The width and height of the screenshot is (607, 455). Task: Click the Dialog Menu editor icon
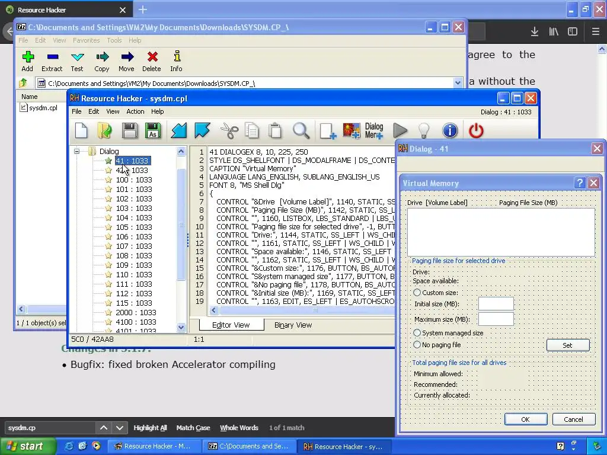tap(374, 131)
